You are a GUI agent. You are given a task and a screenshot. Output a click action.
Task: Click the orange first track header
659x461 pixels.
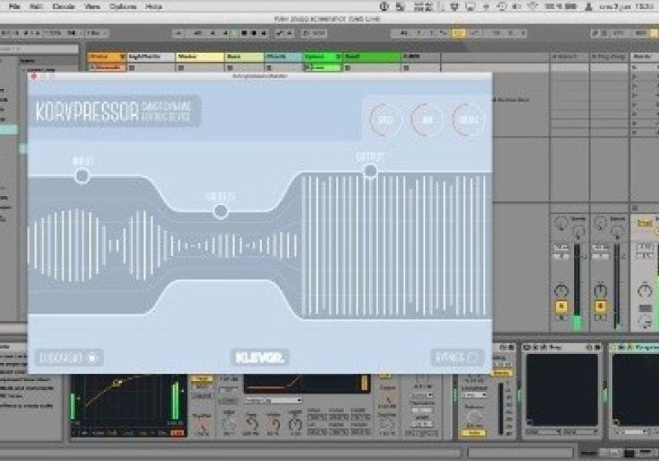pyautogui.click(x=106, y=57)
